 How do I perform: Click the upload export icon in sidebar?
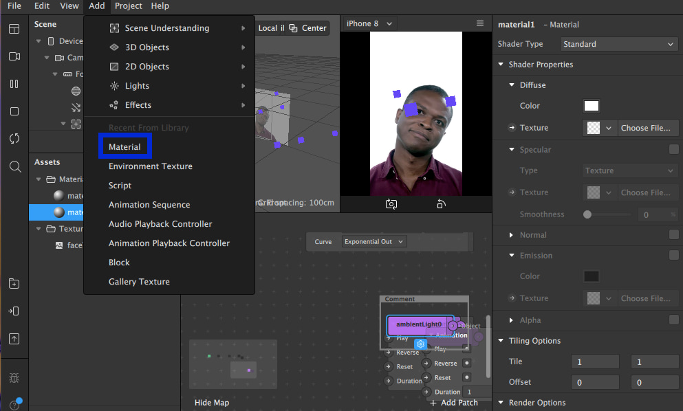click(14, 339)
